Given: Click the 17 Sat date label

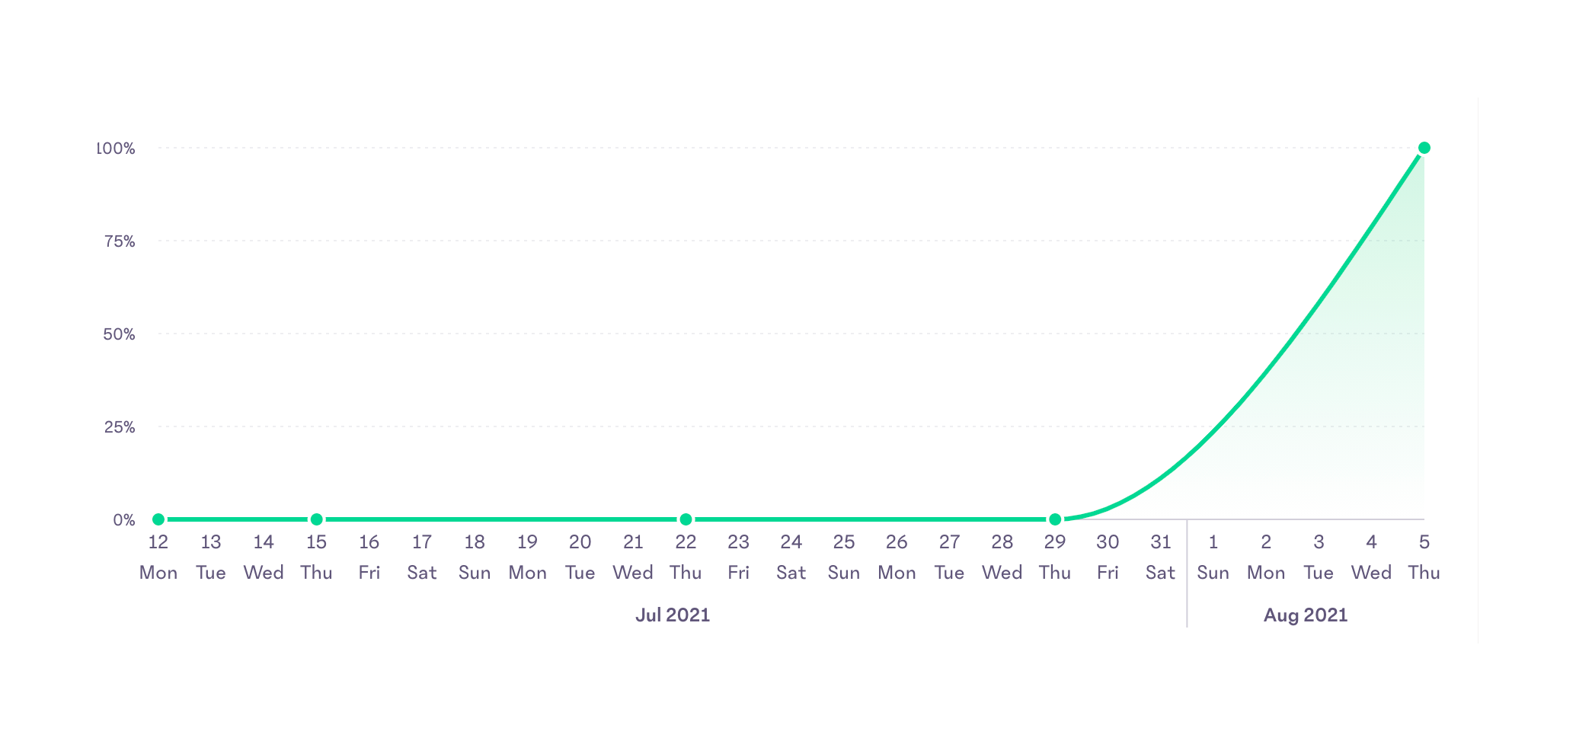Looking at the screenshot, I should click(x=422, y=557).
